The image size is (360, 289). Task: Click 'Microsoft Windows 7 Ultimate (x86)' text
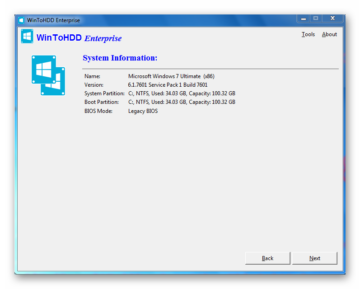[171, 76]
